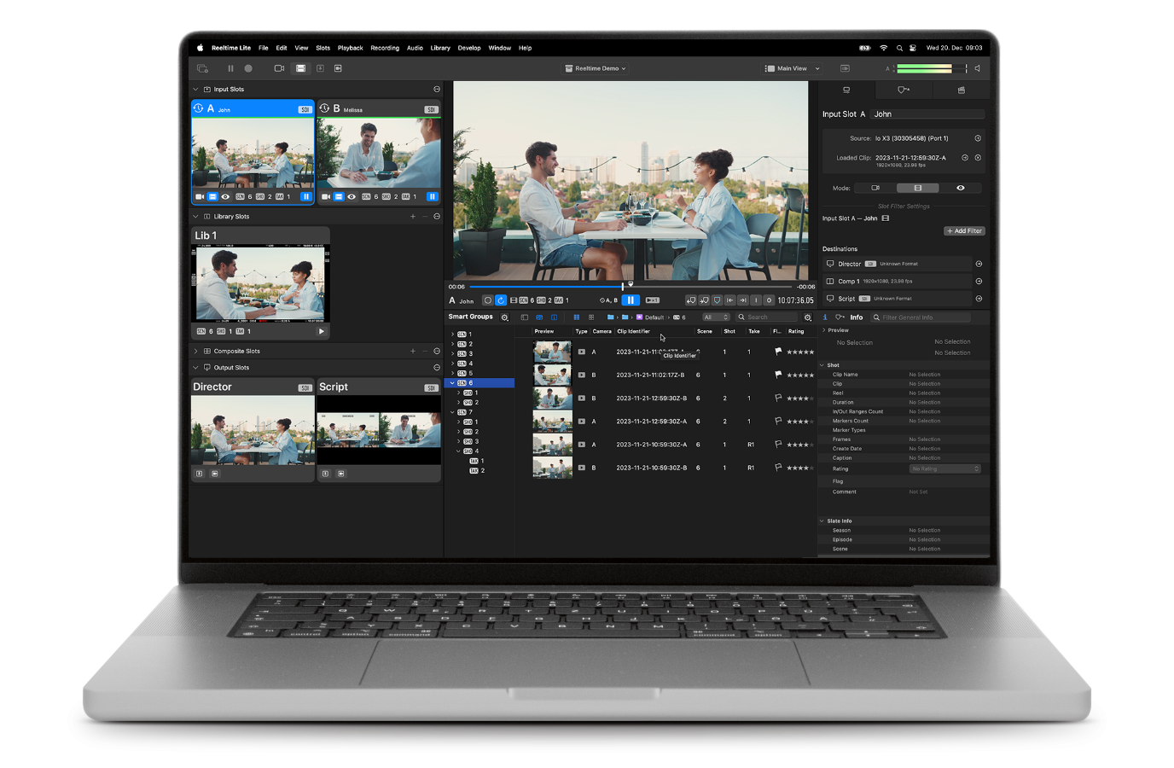Set Mode to camera in the inspector
The width and height of the screenshot is (1174, 768).
tap(875, 188)
